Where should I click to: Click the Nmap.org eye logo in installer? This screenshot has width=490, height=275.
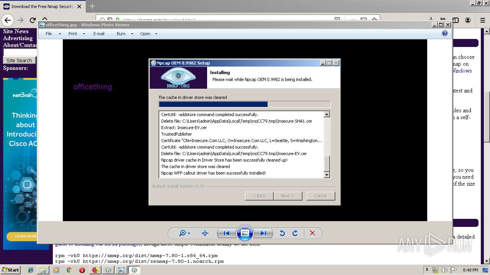[x=178, y=78]
